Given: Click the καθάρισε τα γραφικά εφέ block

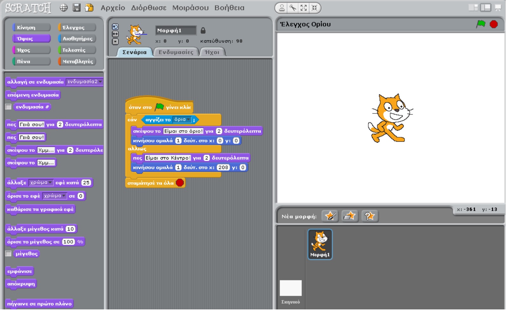Looking at the screenshot, I should coord(40,209).
